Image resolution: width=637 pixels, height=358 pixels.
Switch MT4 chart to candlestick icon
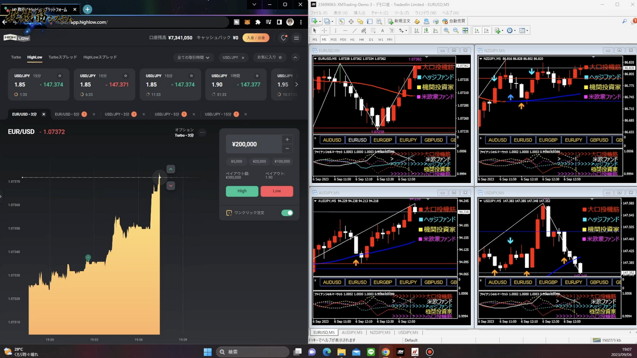click(x=427, y=31)
